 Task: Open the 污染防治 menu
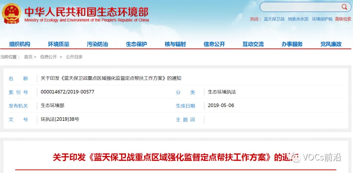coord(97,44)
